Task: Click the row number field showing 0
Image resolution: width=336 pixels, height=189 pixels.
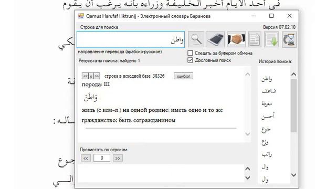Action: [102, 158]
